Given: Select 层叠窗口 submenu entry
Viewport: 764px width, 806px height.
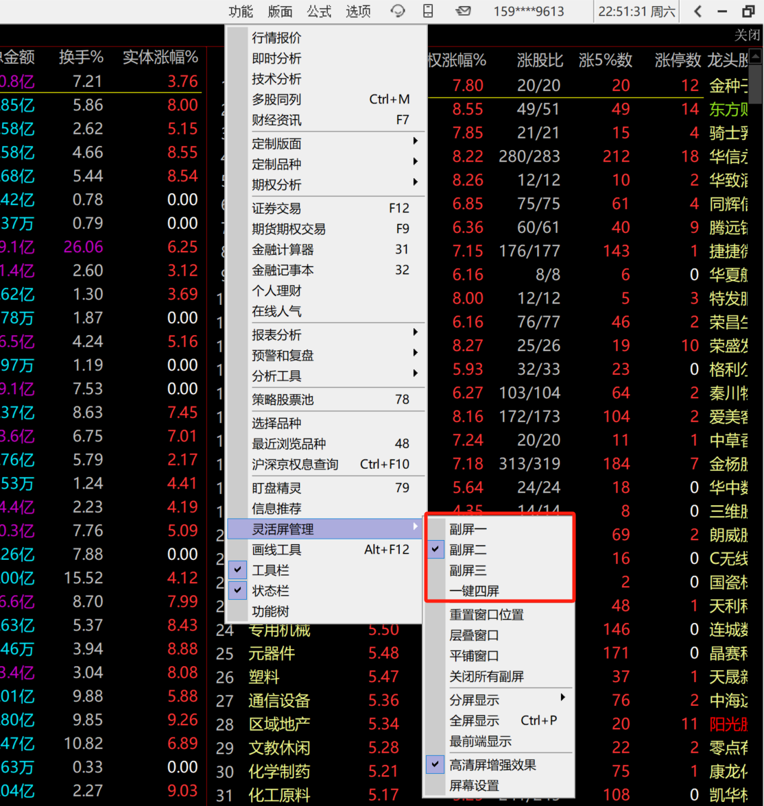Looking at the screenshot, I should 499,635.
